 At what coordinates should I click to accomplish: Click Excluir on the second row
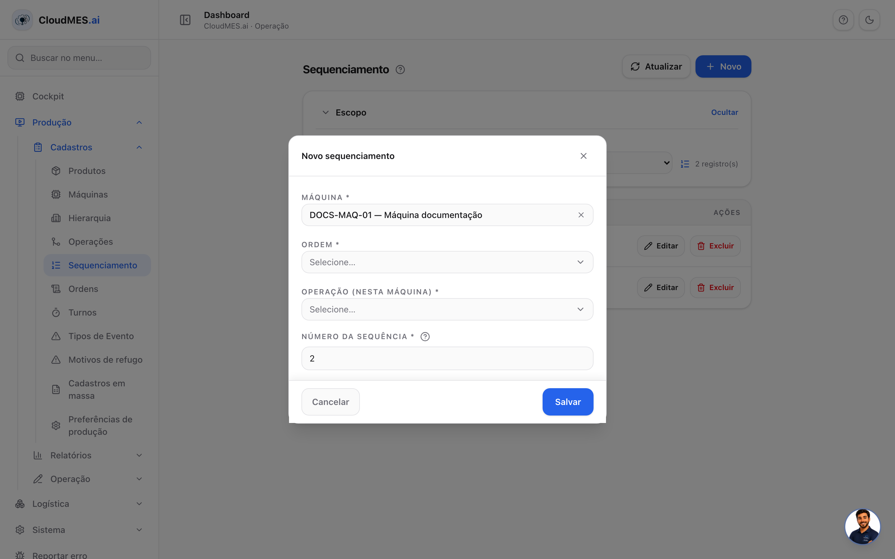point(715,287)
